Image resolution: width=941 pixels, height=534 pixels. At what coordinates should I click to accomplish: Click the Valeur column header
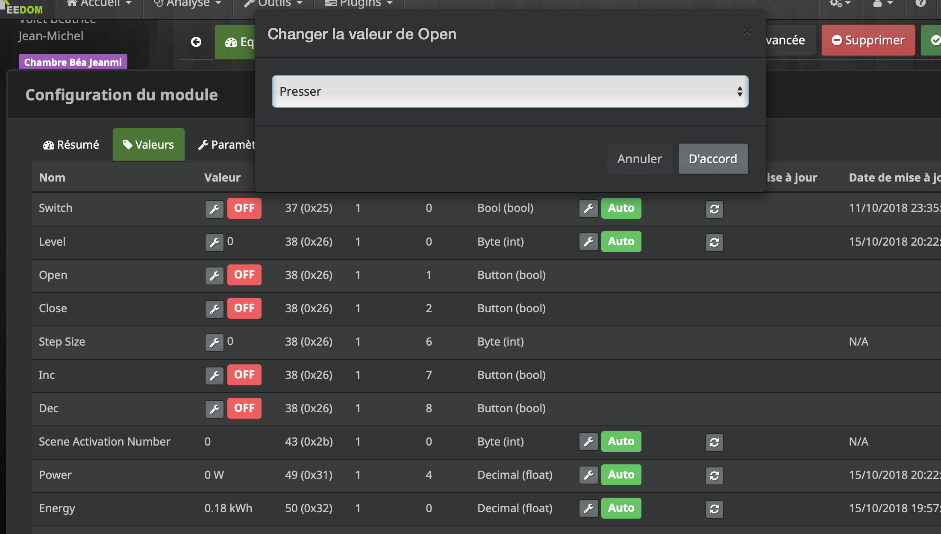(222, 177)
